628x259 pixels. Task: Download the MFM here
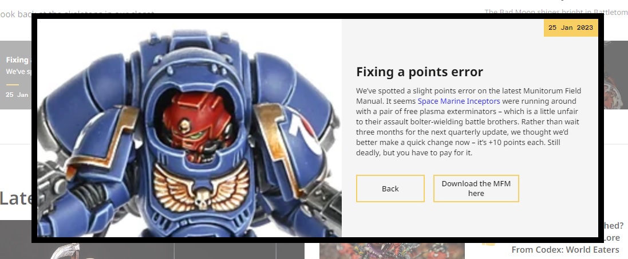coord(476,189)
